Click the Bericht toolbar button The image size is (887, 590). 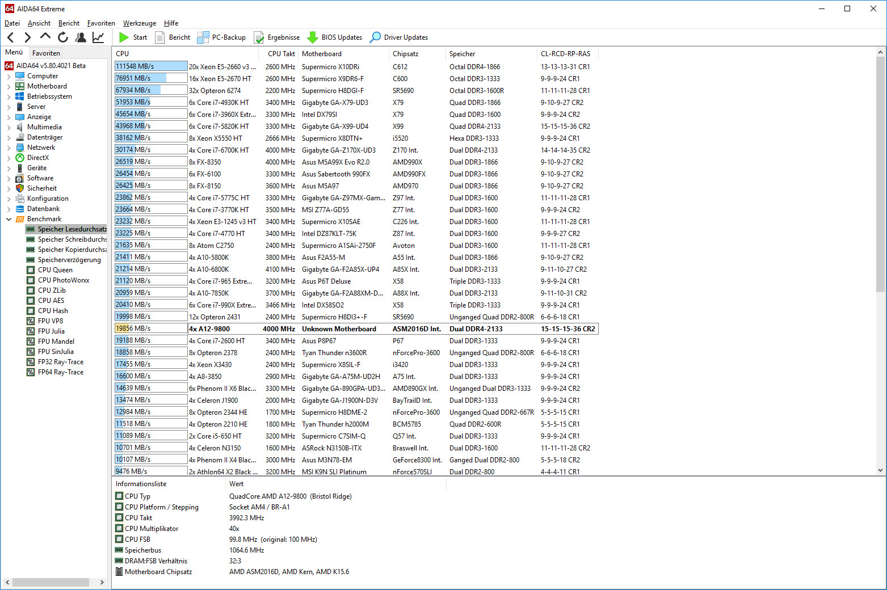point(173,37)
